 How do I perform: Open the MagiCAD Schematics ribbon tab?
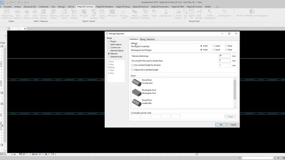(x=160, y=7)
